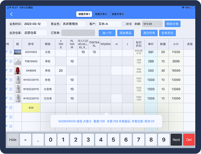Click the 加一行 button
201x154 pixels.
[x=107, y=33]
